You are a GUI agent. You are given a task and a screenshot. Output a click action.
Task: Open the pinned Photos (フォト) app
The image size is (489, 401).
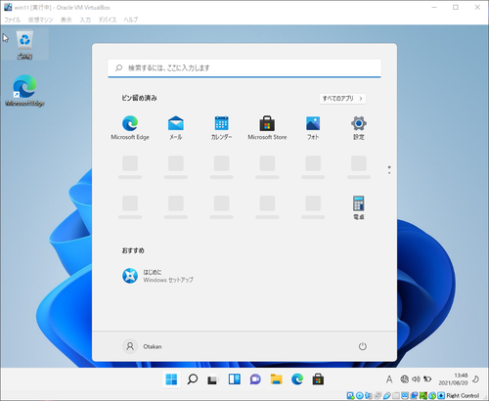(x=313, y=128)
